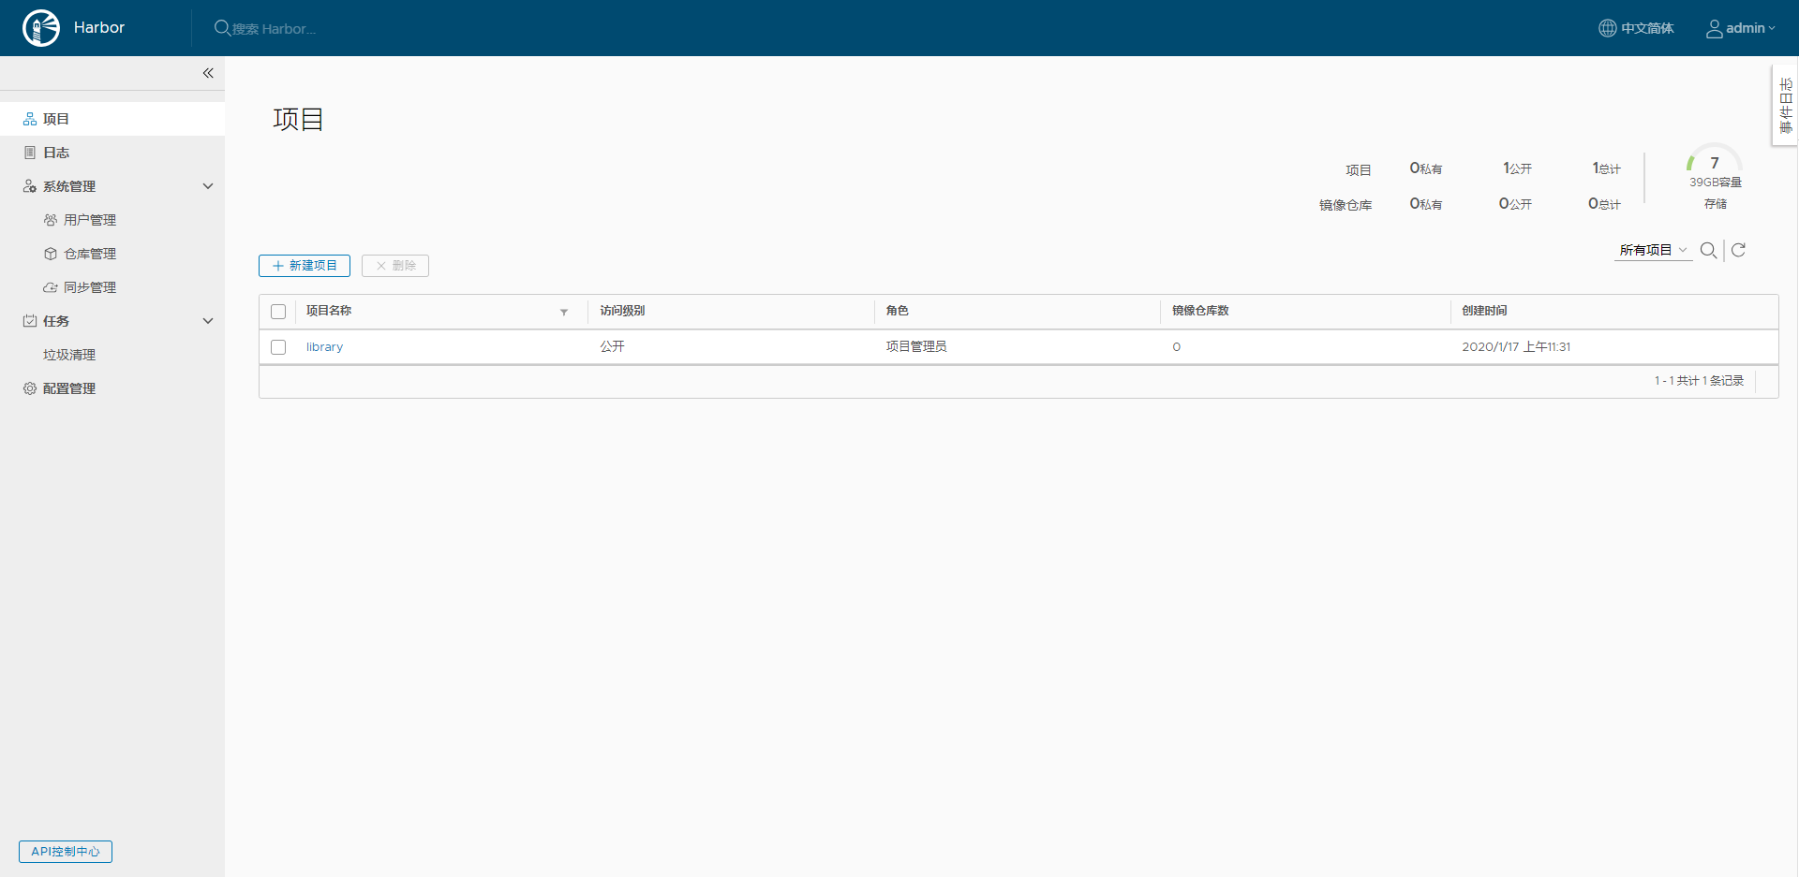This screenshot has height=877, width=1799.
Task: Click the 项目 projects sidebar icon
Action: click(x=30, y=119)
